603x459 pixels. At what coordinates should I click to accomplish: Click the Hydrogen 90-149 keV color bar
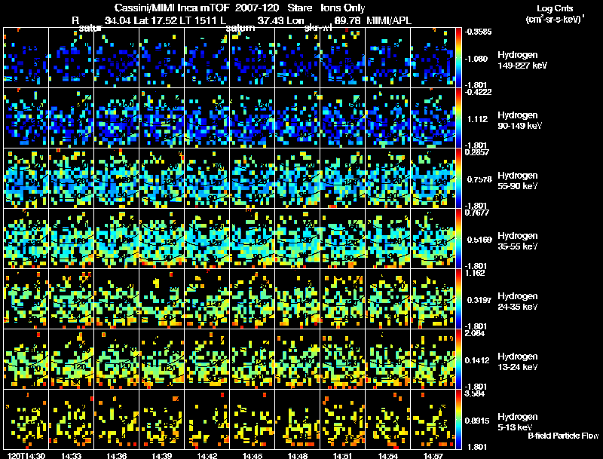(x=458, y=118)
